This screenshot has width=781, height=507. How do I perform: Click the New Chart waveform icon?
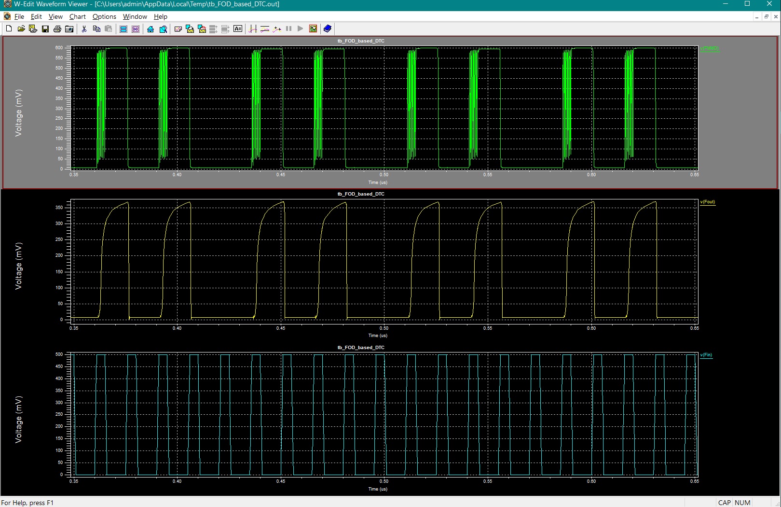tap(178, 28)
